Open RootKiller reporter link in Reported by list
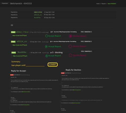The height and width of the screenshot is (113, 126). click(x=37, y=18)
